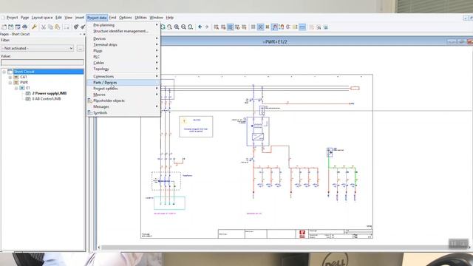Open the Edit menu
Screen dimensions: 473x266
[x=58, y=18]
